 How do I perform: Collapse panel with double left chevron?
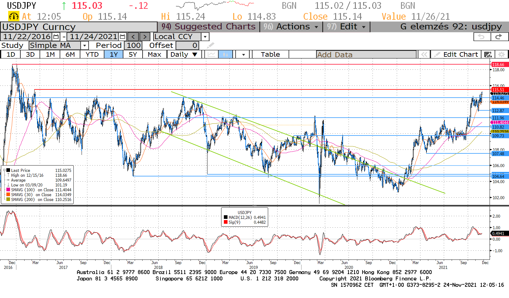pyautogui.click(x=424, y=55)
